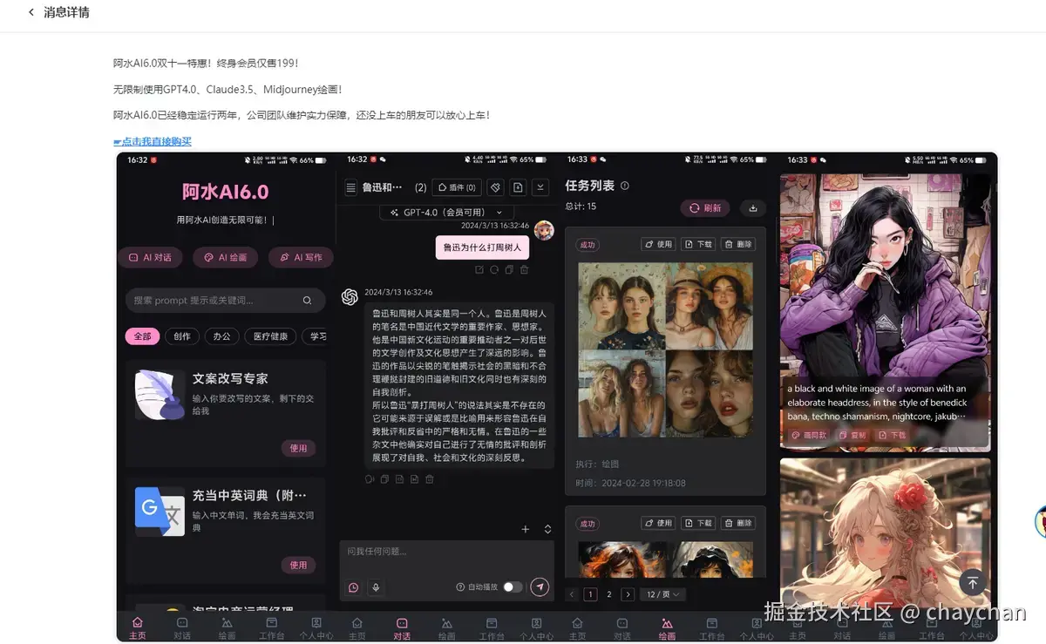Open 工作台 tab in the 任务列表 screen

click(711, 628)
